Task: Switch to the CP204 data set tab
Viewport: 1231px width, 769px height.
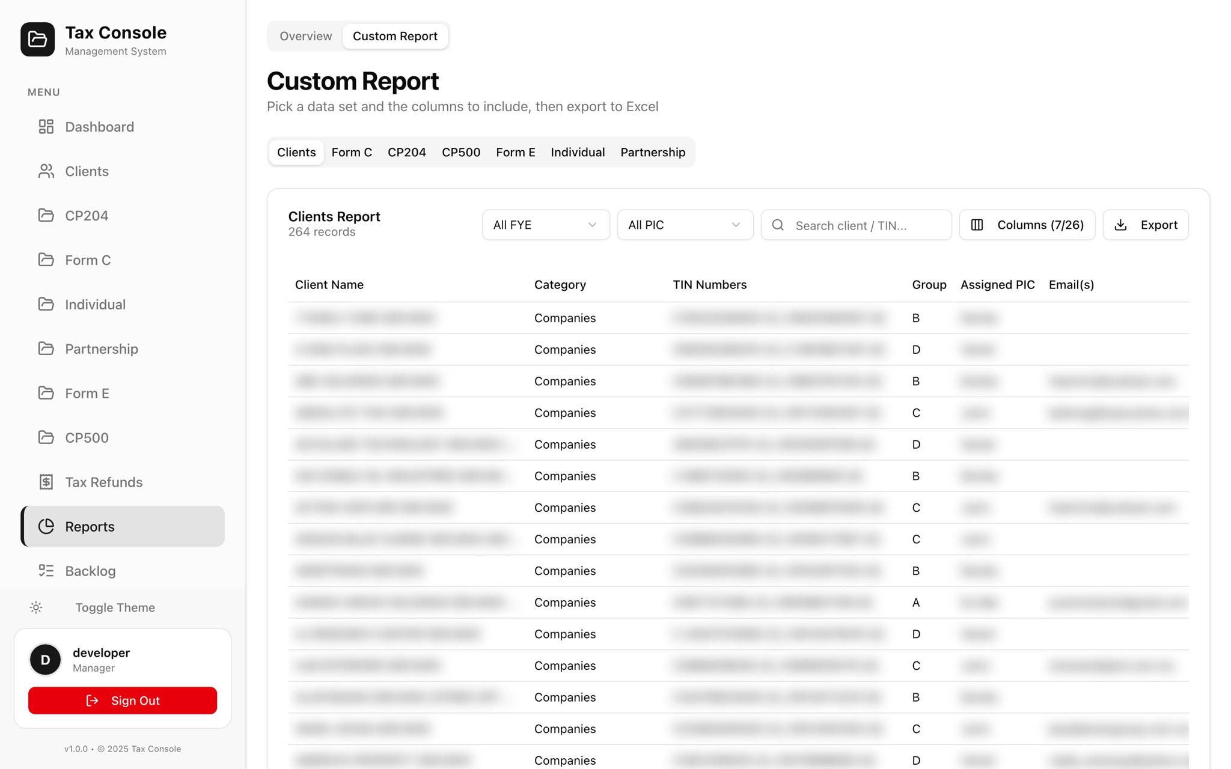Action: tap(407, 153)
